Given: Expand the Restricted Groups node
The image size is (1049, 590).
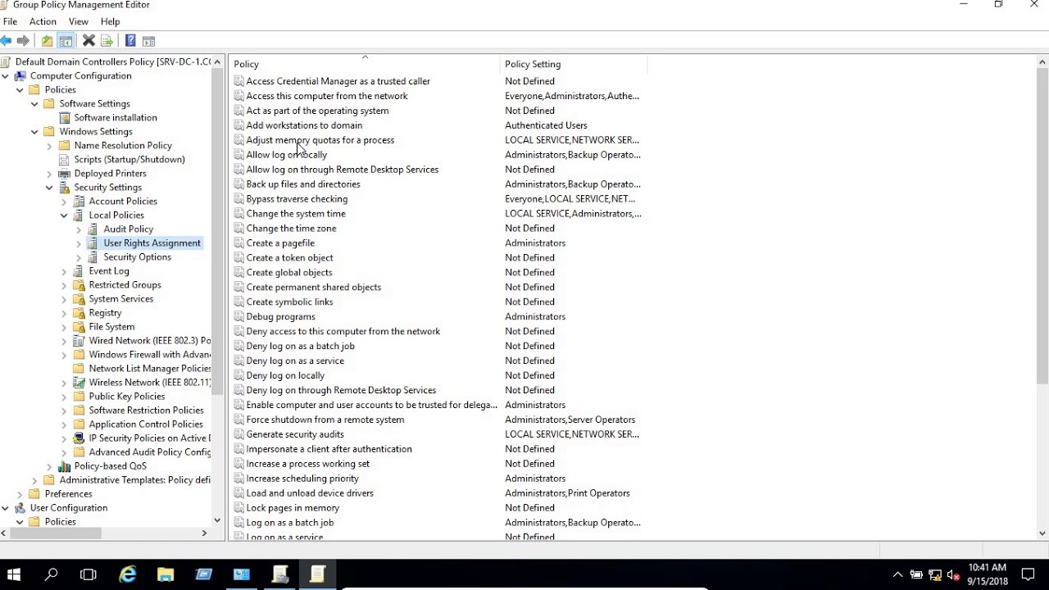Looking at the screenshot, I should pyautogui.click(x=64, y=284).
